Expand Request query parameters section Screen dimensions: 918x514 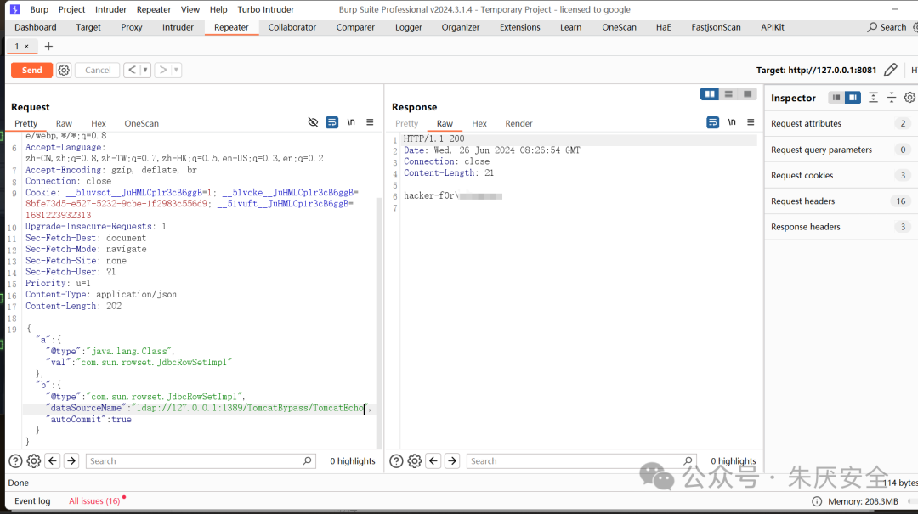click(841, 150)
